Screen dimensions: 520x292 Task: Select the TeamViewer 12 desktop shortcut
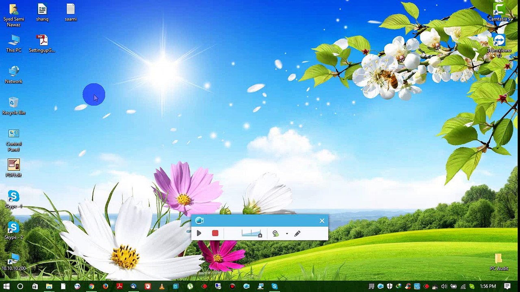(x=499, y=46)
